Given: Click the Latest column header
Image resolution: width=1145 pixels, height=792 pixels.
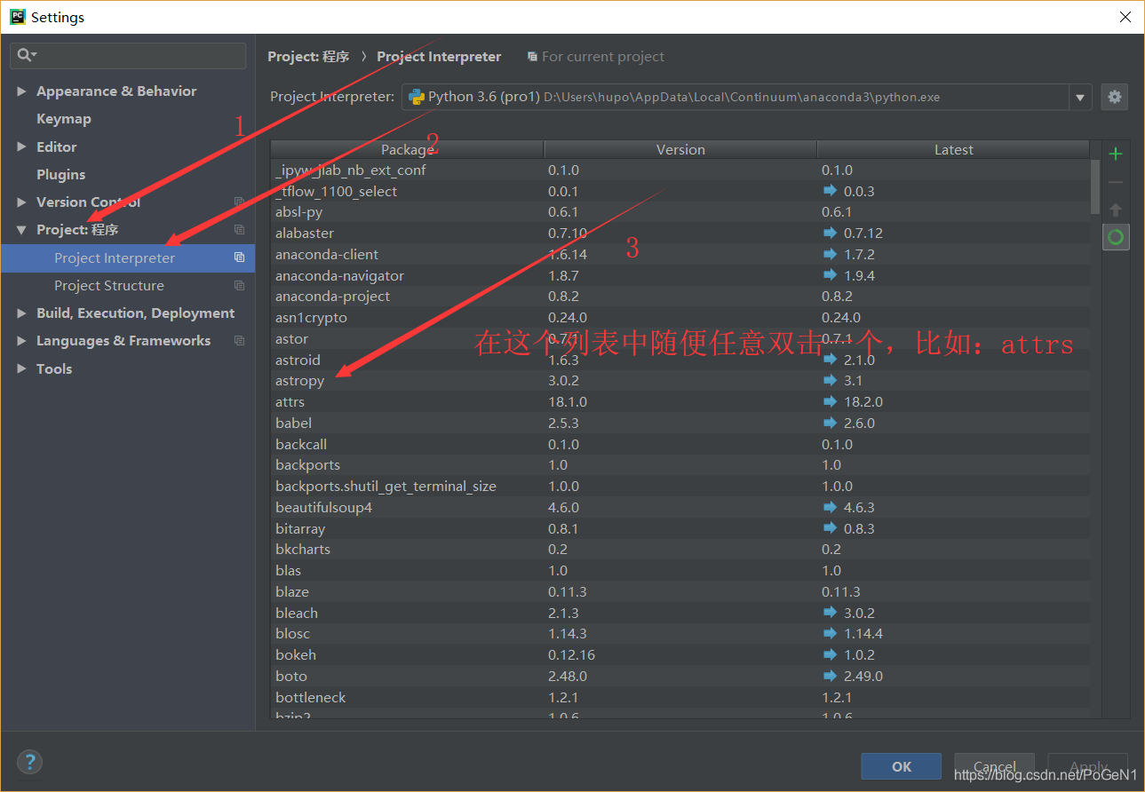Looking at the screenshot, I should [953, 149].
